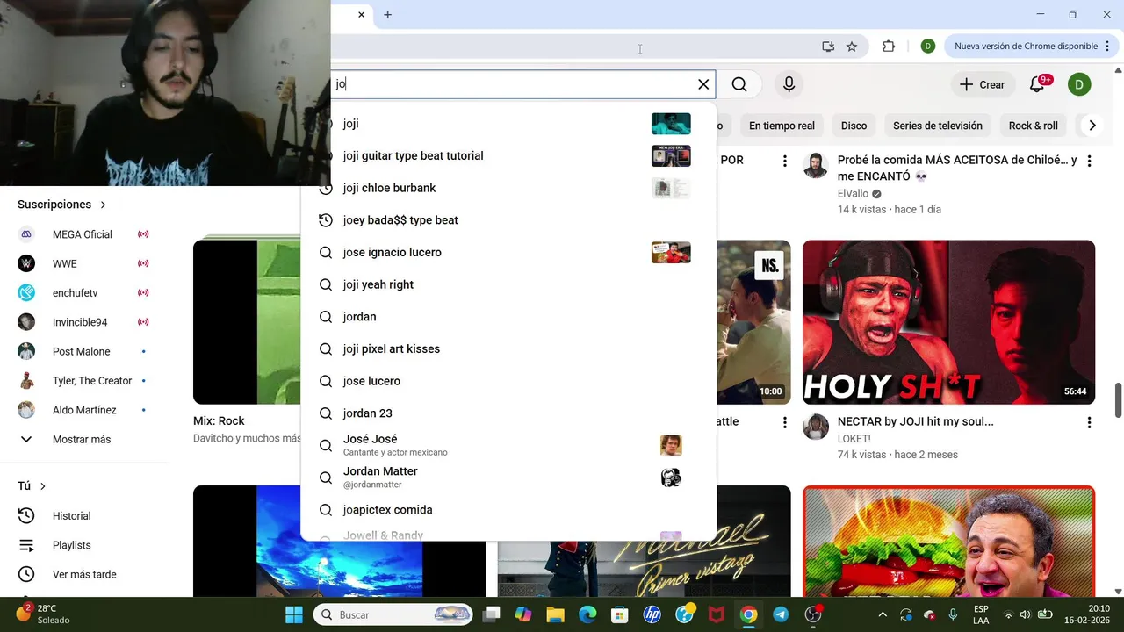Viewport: 1124px width, 632px height.
Task: Select 'joapictex comida' suggestion
Action: coord(509,510)
